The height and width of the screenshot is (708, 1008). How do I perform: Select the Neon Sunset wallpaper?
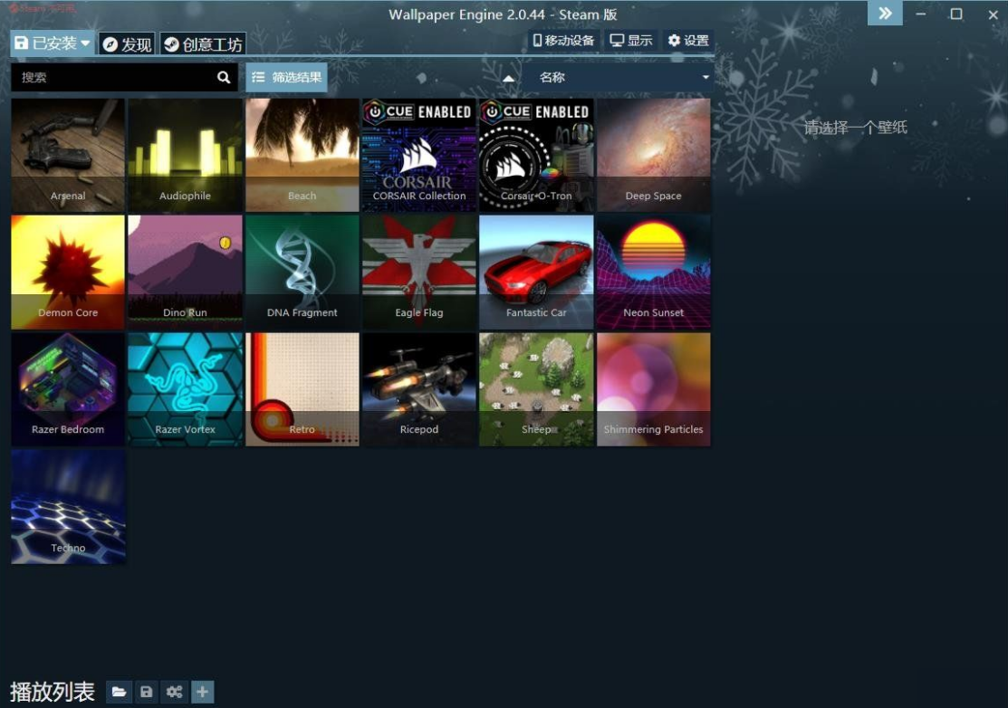click(654, 272)
